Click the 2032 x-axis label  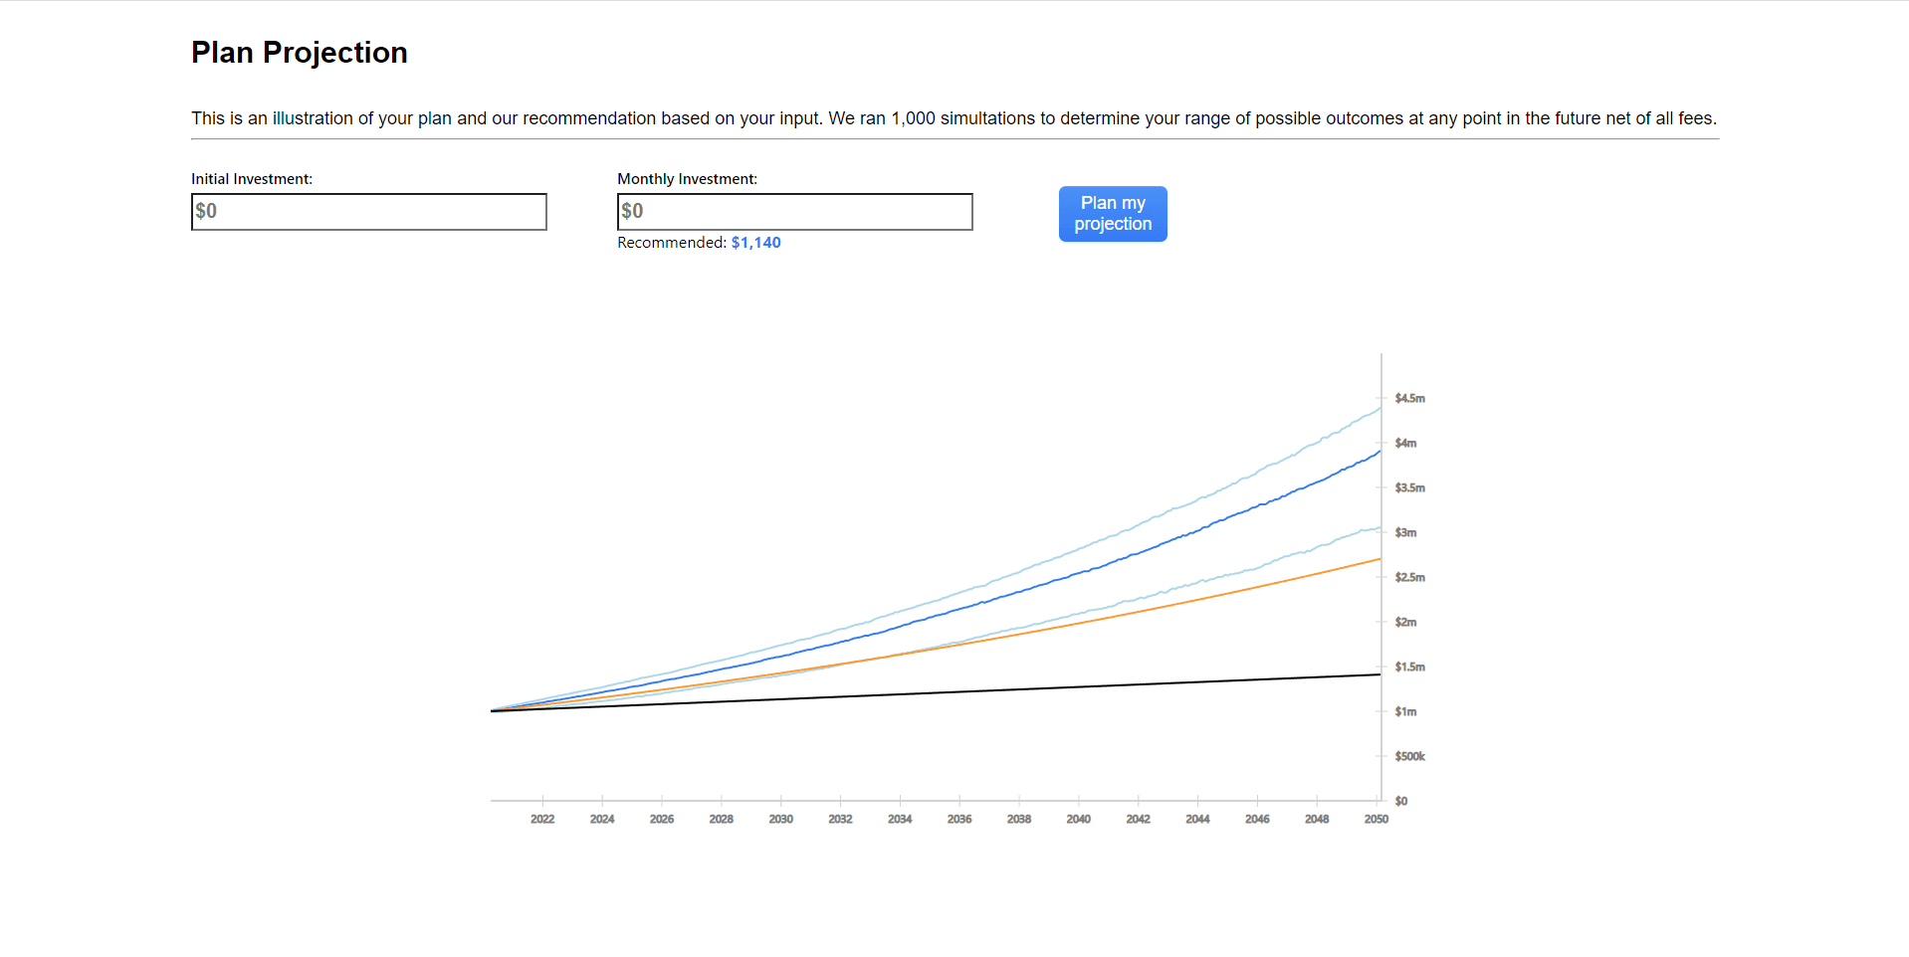[840, 819]
